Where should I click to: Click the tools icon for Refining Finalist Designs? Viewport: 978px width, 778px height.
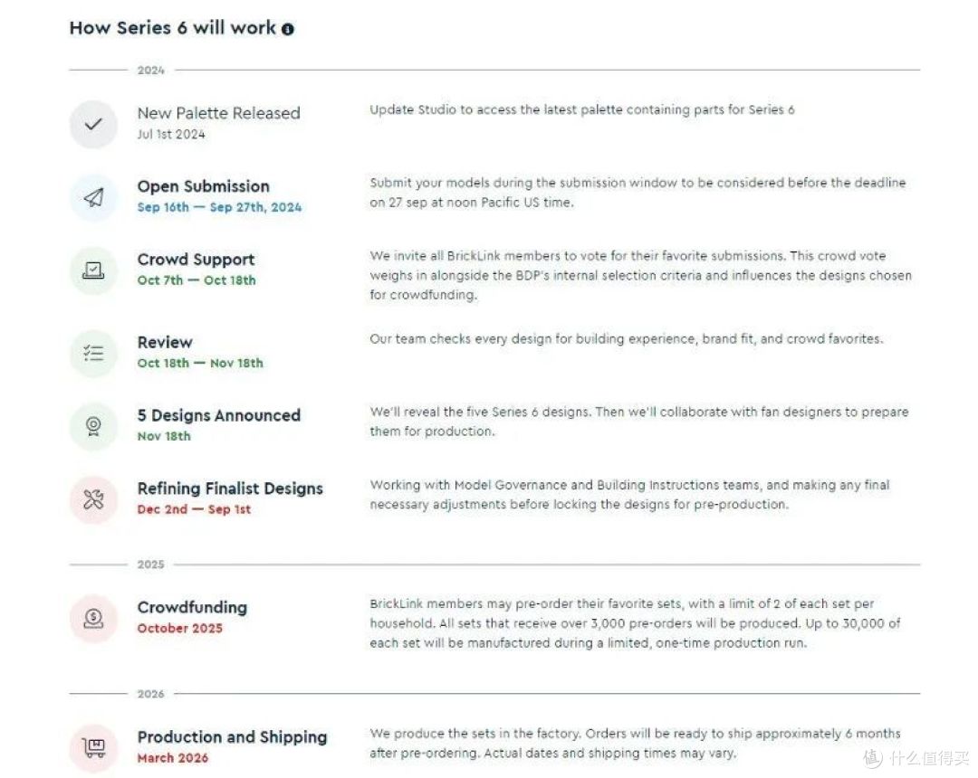93,499
